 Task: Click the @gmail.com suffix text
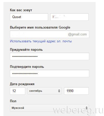click(77, 34)
